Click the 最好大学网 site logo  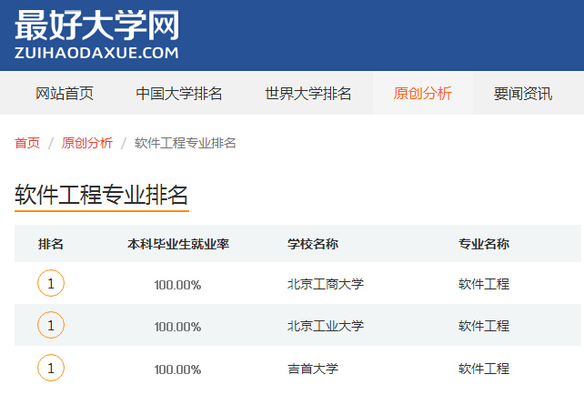(x=96, y=25)
